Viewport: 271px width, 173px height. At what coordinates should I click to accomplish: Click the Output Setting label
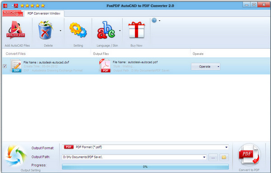click(31, 170)
